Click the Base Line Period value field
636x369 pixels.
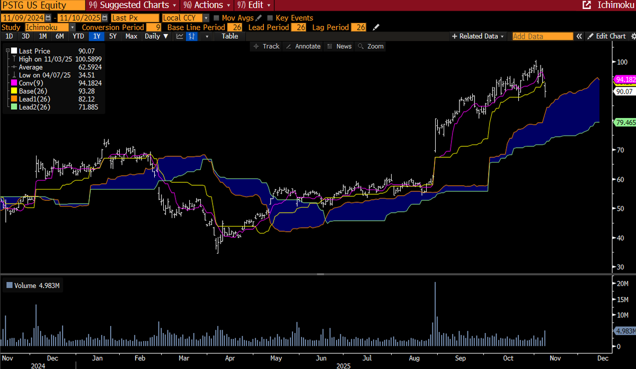click(x=234, y=27)
